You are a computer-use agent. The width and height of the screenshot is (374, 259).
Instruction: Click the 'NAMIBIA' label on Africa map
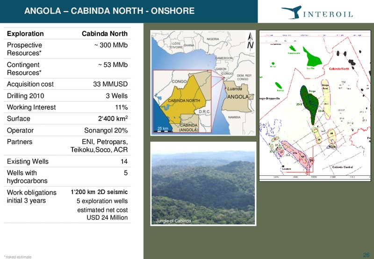(x=234, y=117)
